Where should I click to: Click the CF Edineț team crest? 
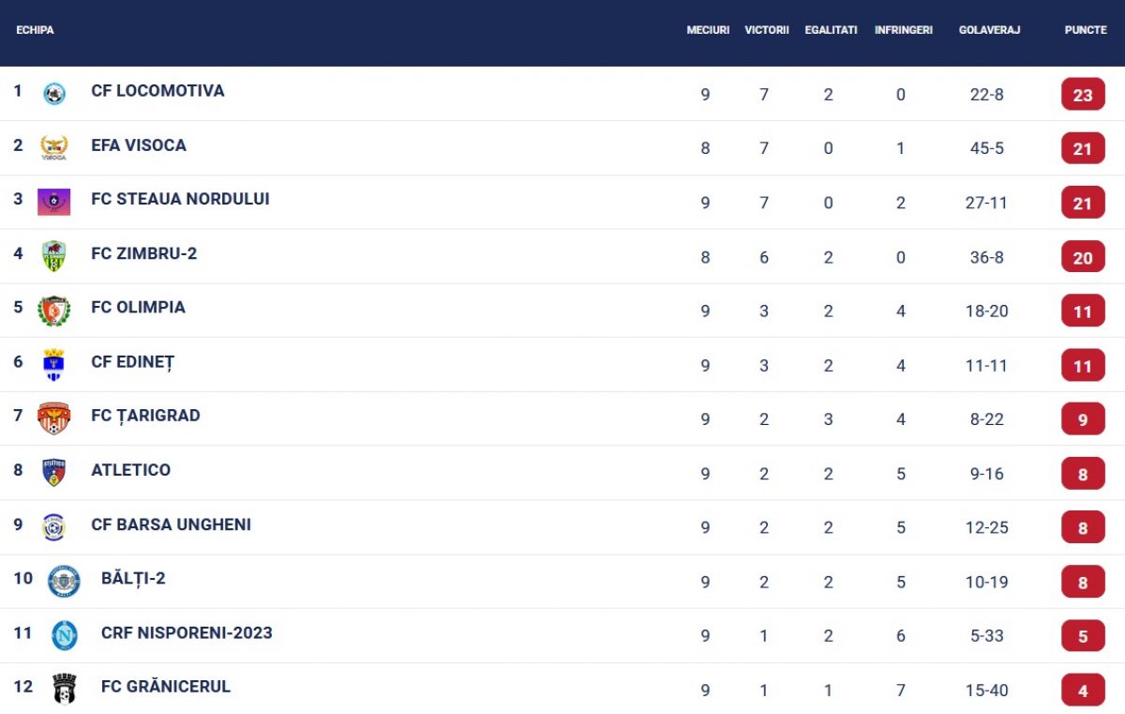[54, 364]
